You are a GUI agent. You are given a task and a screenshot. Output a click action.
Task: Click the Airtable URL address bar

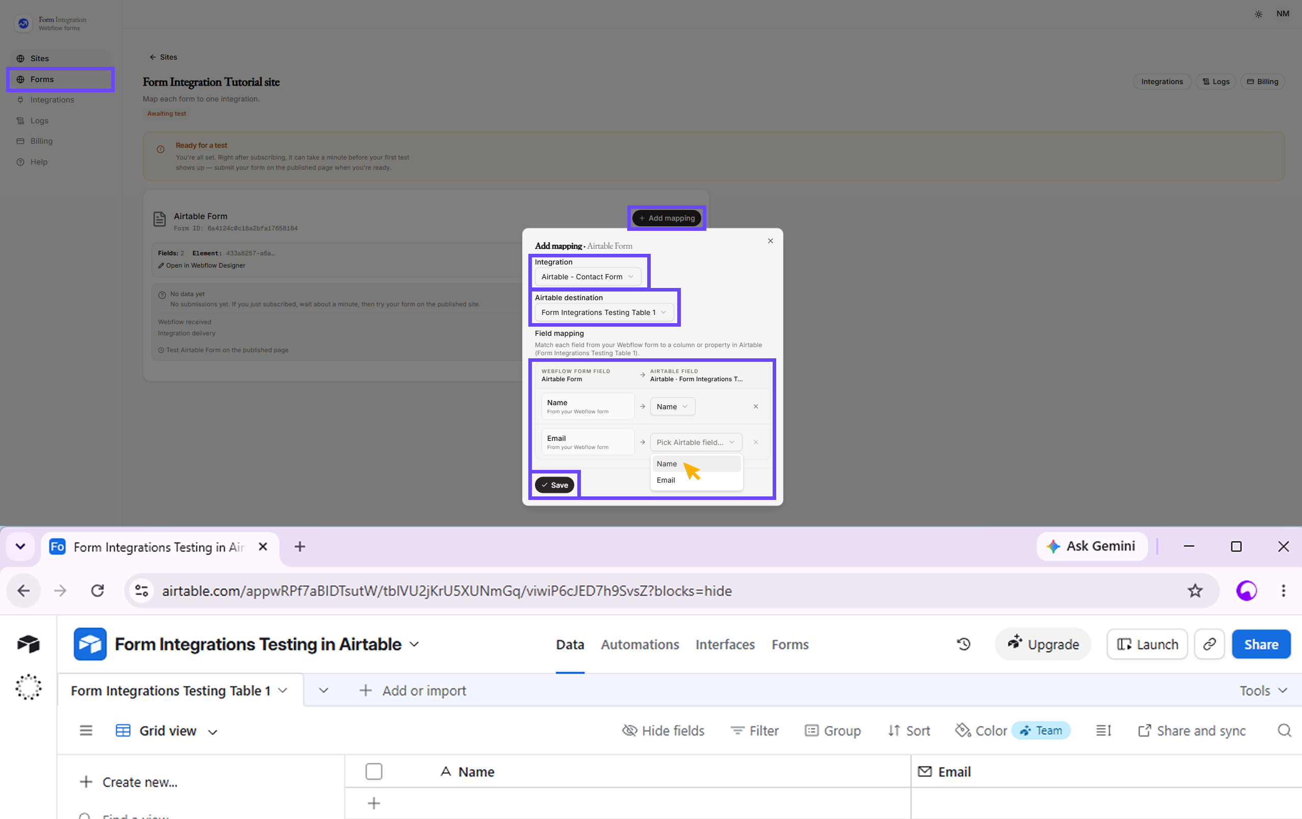tap(671, 591)
